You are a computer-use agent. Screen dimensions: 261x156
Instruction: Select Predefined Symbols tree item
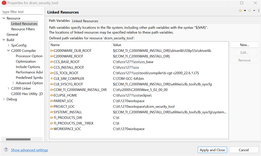click(x=29, y=78)
